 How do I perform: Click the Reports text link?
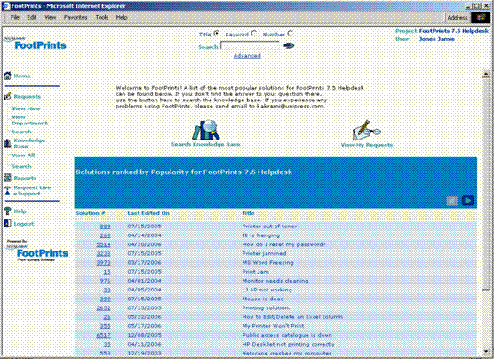[x=25, y=178]
